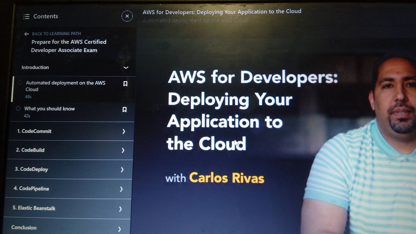Image resolution: width=416 pixels, height=234 pixels.
Task: Bookmark Automated deployment on the AWS Cloud
Action: coord(125,84)
